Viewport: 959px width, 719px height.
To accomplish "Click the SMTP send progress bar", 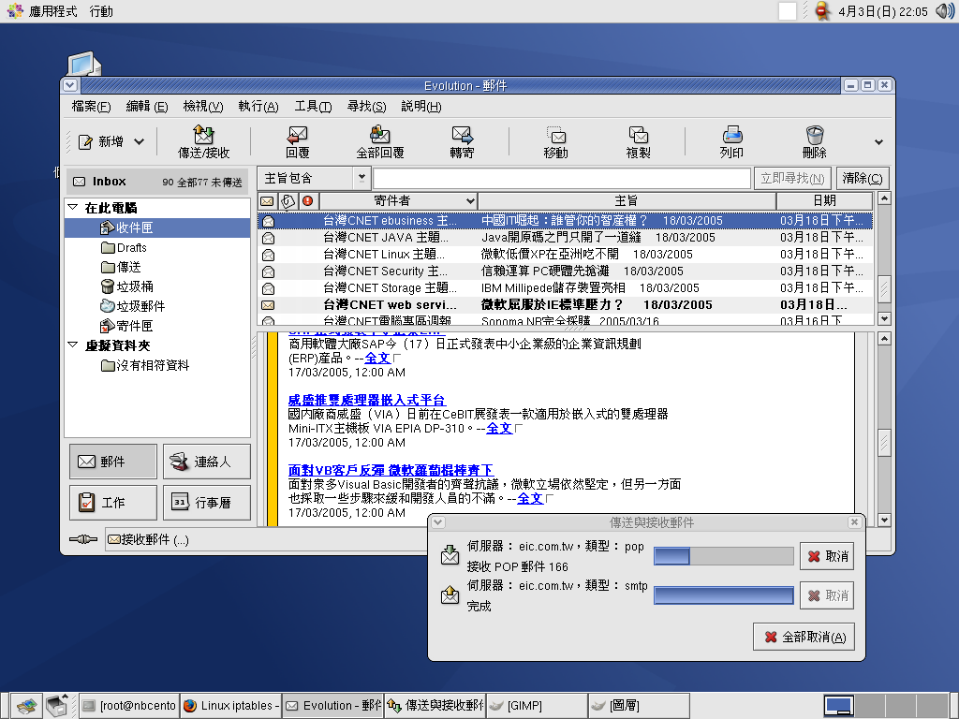I will [724, 594].
